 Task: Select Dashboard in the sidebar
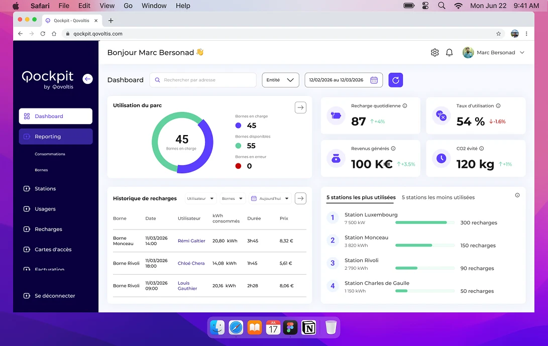[x=56, y=116]
